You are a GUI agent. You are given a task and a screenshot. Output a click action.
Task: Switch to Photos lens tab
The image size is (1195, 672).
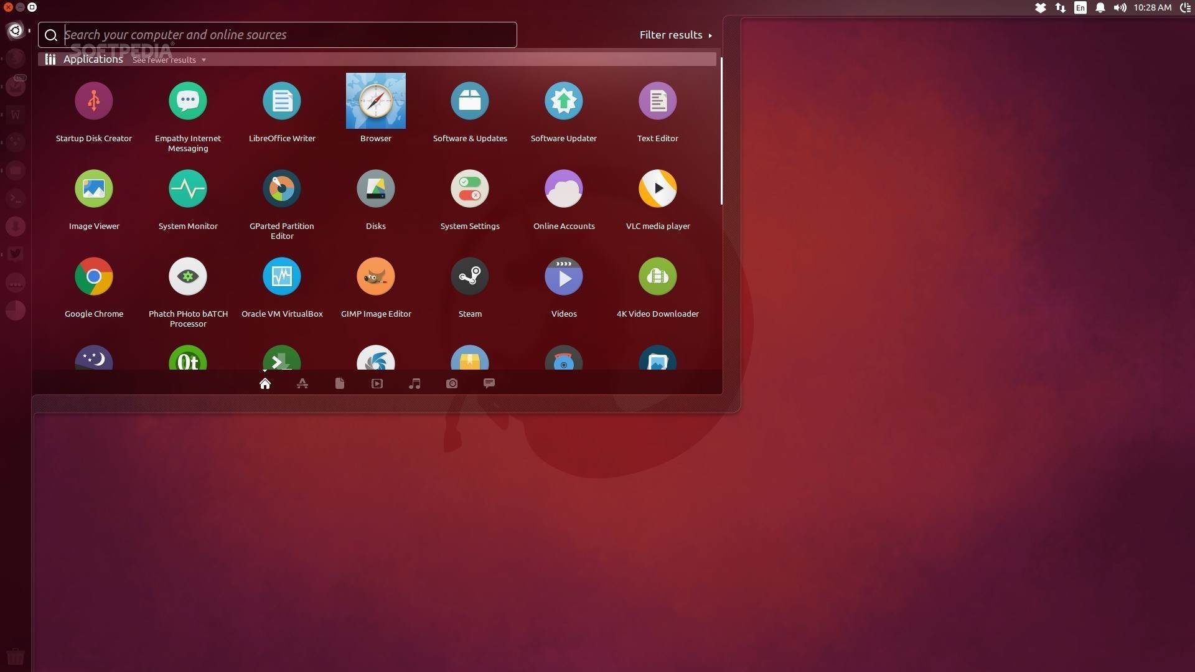(x=452, y=384)
